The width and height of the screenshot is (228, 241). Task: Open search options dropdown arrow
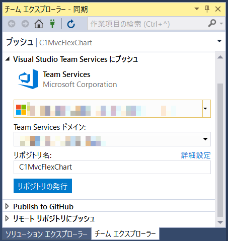click(221, 24)
